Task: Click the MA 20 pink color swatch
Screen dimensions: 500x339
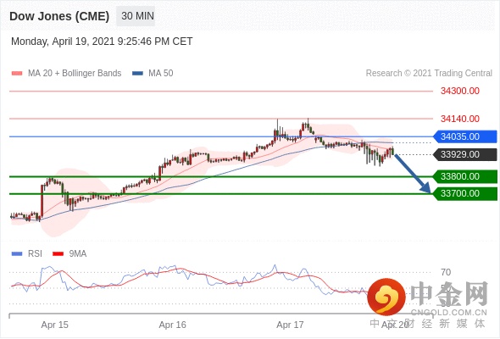Action: point(17,74)
